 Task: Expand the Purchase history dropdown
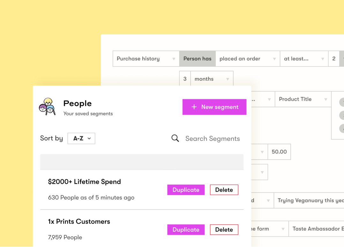click(146, 59)
